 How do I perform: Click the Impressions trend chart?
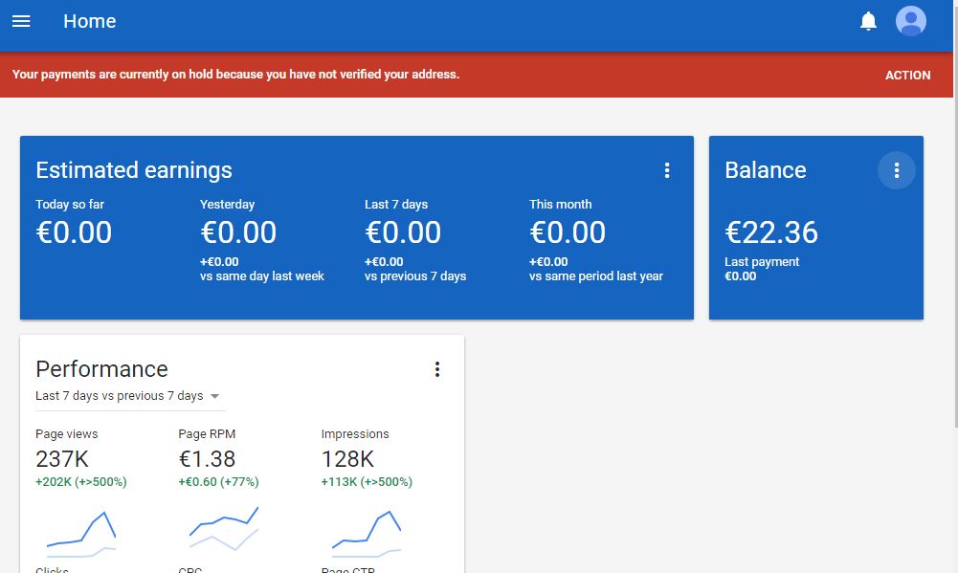[367, 534]
